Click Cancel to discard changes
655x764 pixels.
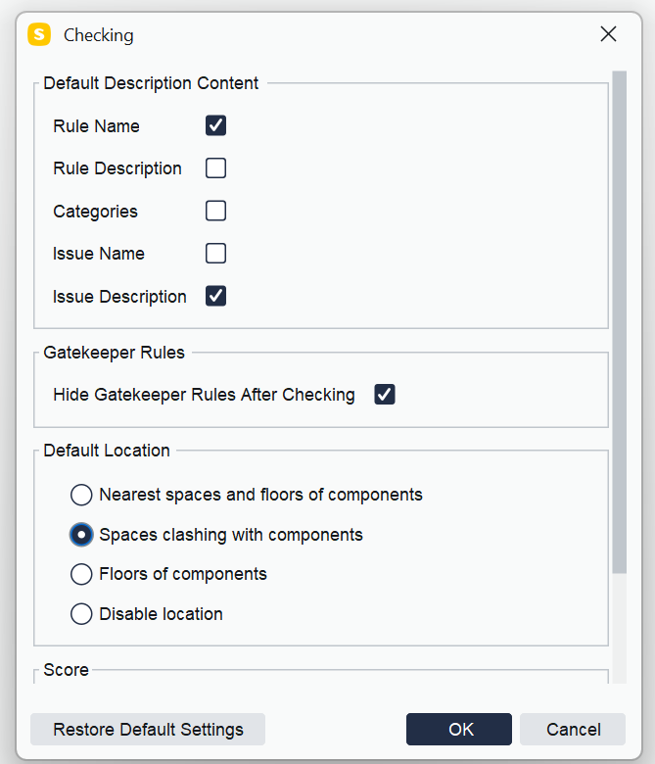573,729
